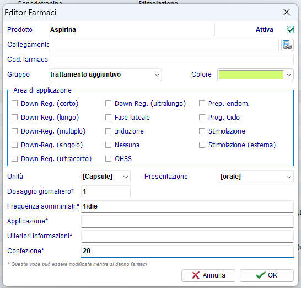Click the Cod. farmaco input field
Viewport: 301px width, 288px height.
[x=171, y=60]
